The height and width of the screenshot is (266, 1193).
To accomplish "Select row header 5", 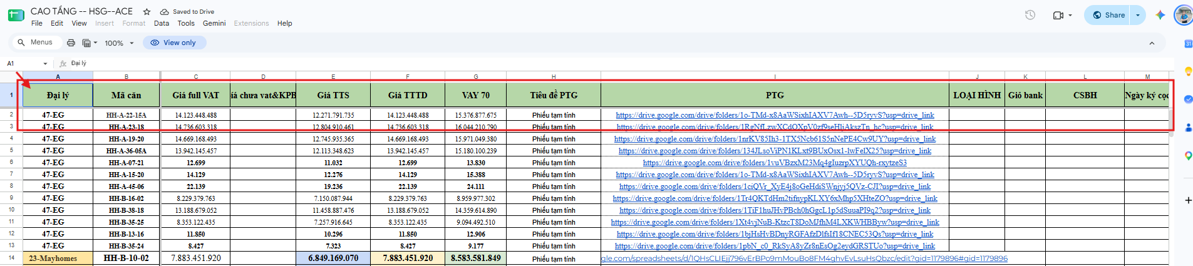I will click(x=11, y=150).
